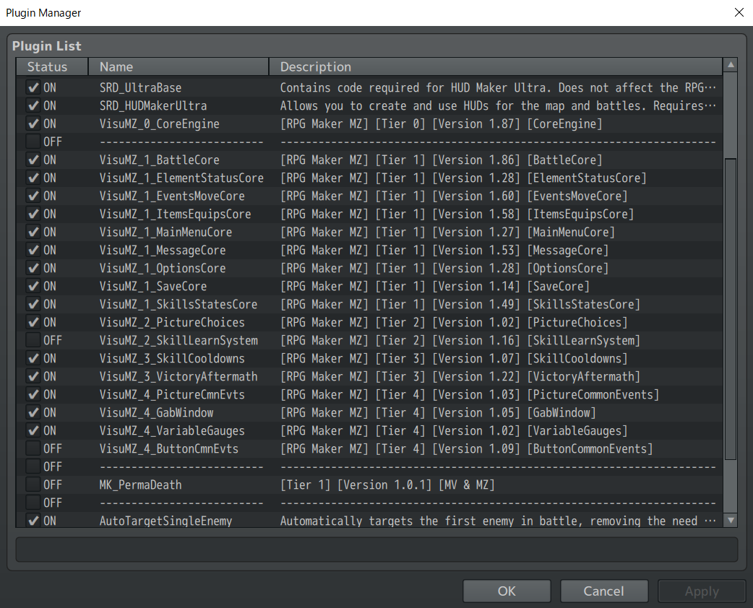Uncheck the SRD_UltraBase plugin checkbox
This screenshot has height=608, width=753.
33,87
